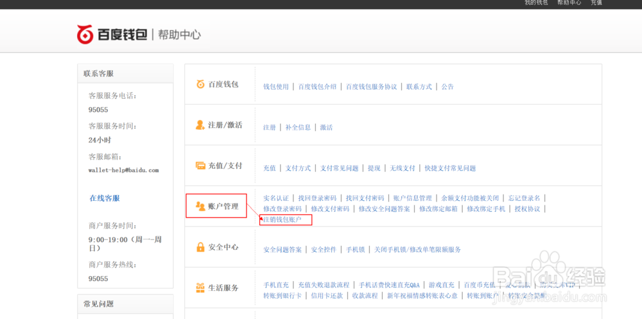The width and height of the screenshot is (642, 319).
Task: Open the 手机锁 link
Action: coord(356,250)
